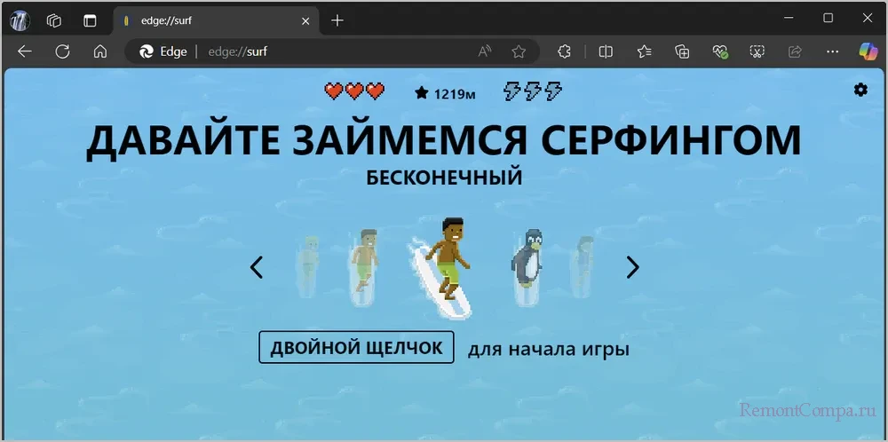The image size is (888, 442).
Task: Activate Read aloud icon in address bar
Action: [485, 51]
